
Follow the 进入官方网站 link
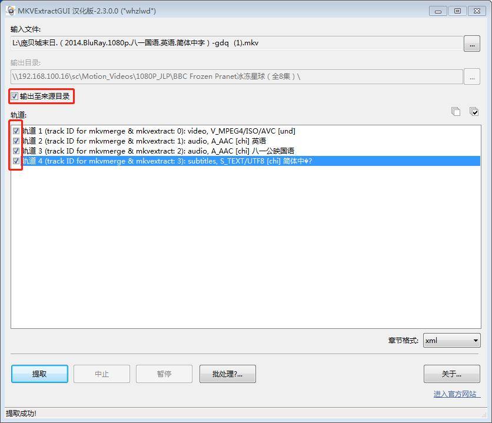[x=457, y=394]
